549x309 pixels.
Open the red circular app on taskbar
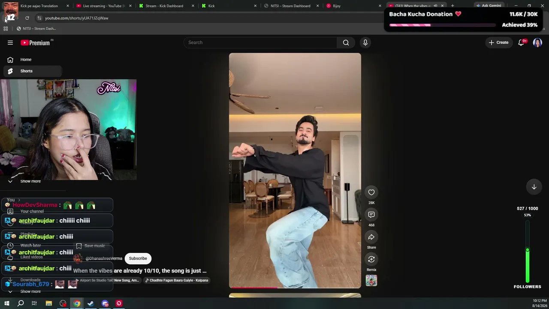click(119, 303)
